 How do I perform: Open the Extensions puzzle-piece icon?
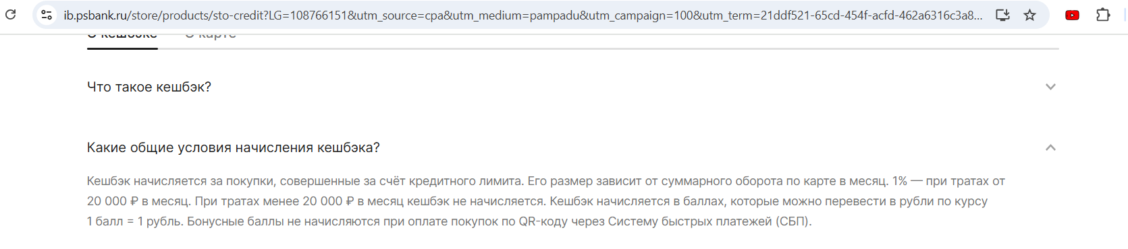1103,15
